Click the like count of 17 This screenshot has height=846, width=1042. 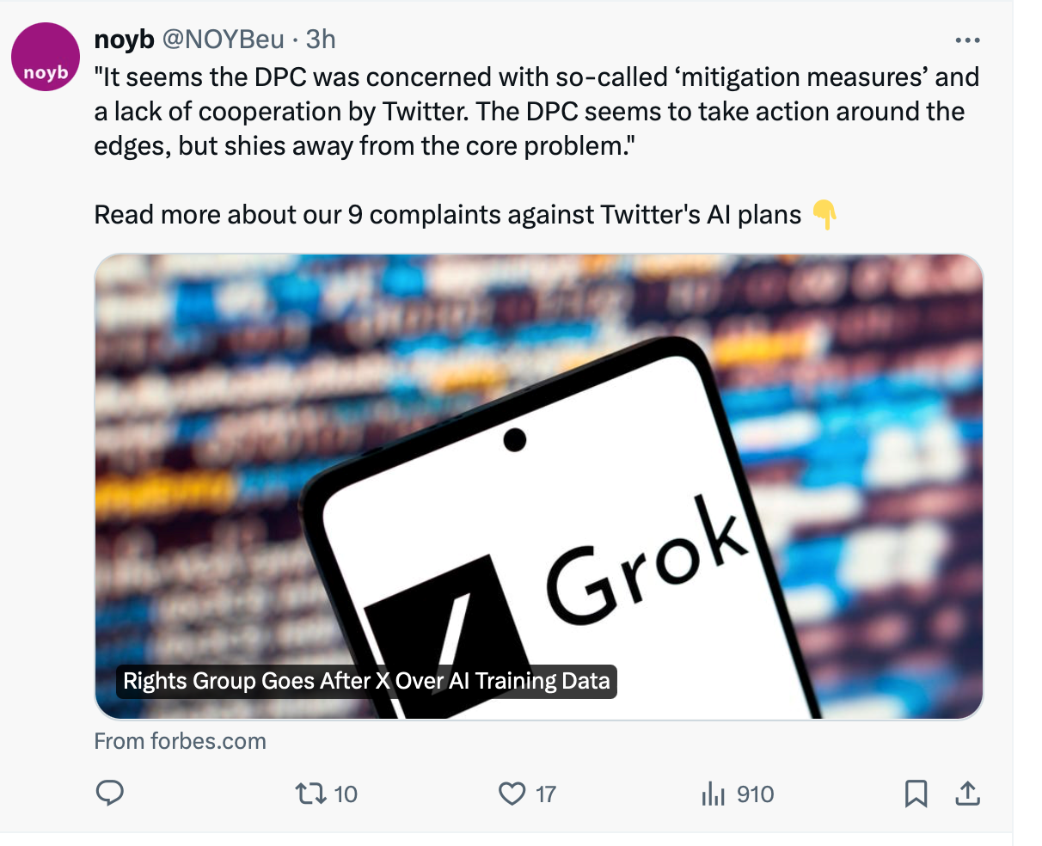pos(546,794)
